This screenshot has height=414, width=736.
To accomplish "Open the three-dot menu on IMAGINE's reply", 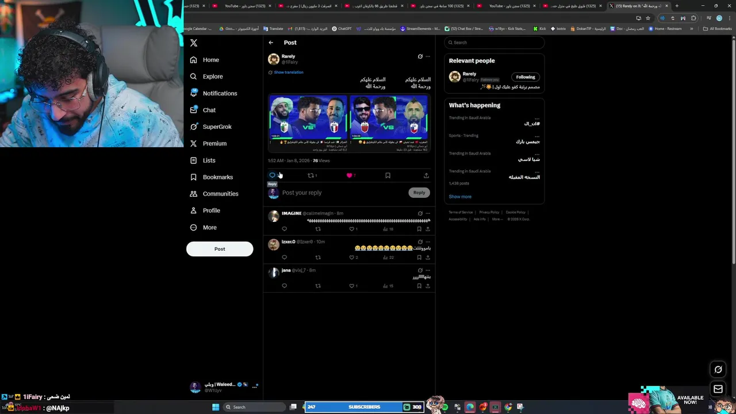I will pyautogui.click(x=427, y=213).
